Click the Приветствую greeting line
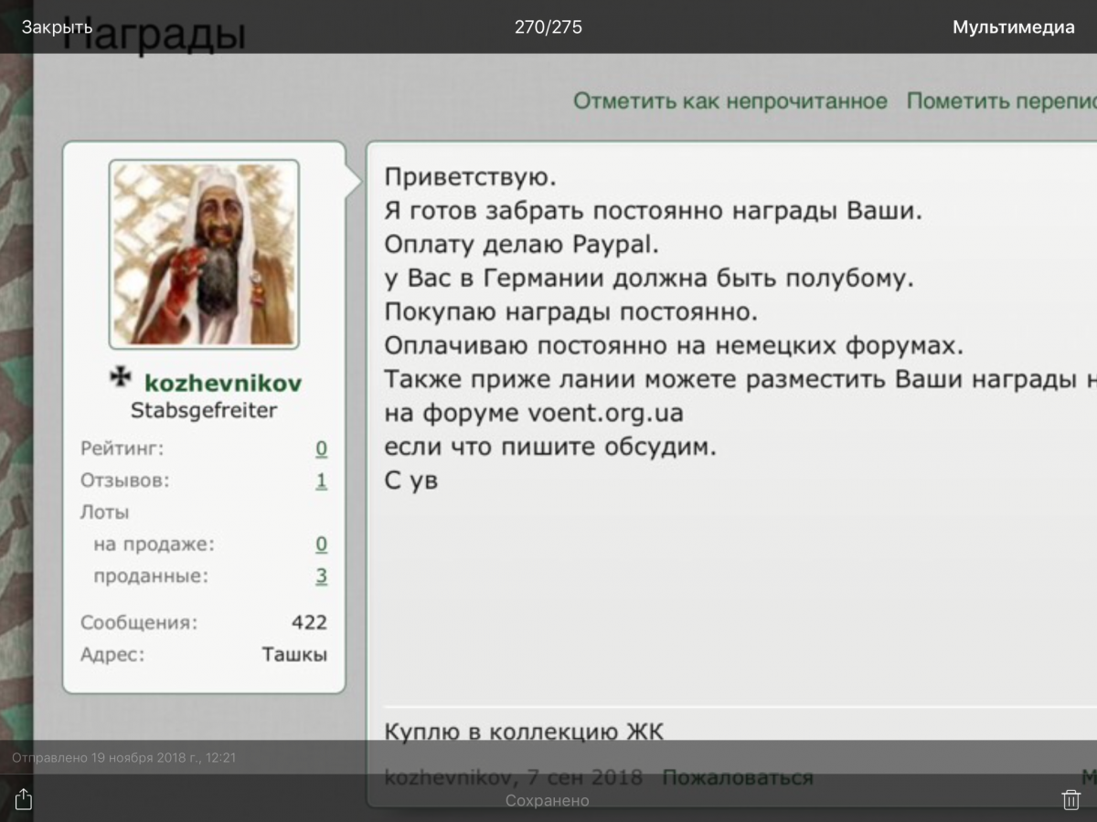Screen dimensions: 1097x822 tap(470, 177)
